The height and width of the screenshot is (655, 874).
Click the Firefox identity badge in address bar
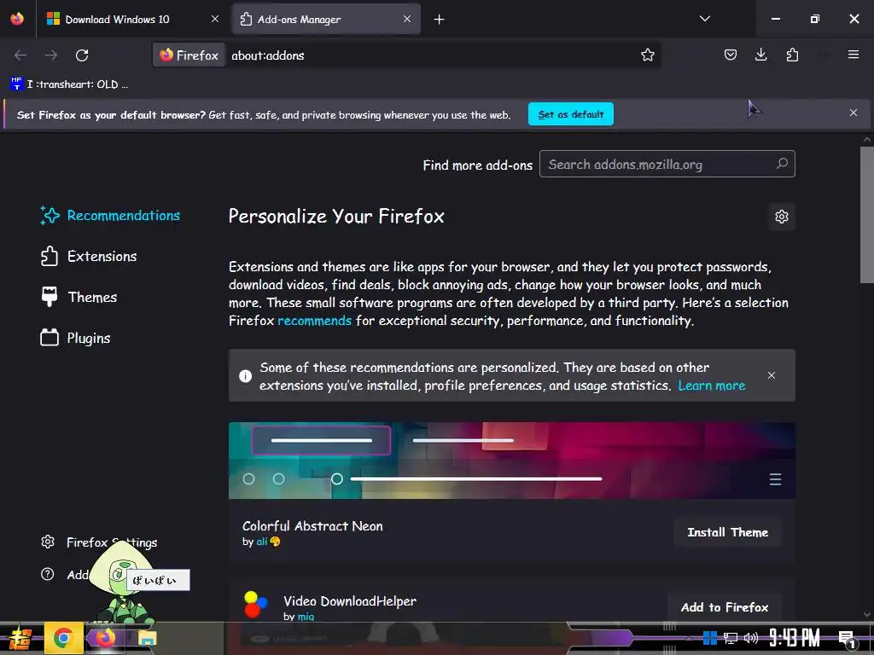click(189, 55)
